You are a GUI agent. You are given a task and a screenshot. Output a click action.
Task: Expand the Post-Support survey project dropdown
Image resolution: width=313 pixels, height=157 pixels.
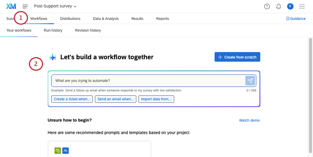[55, 6]
